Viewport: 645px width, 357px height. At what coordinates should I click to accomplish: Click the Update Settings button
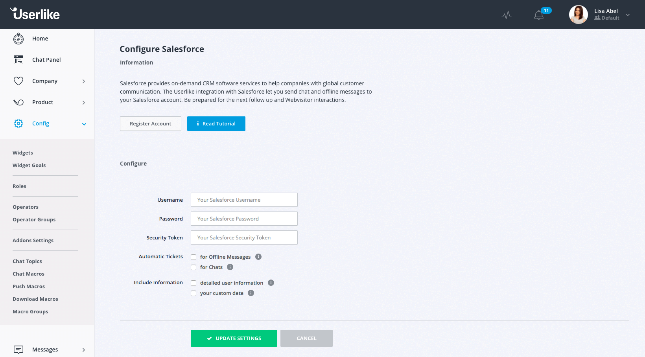[x=234, y=338]
